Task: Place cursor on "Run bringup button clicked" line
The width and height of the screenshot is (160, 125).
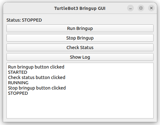Action: coord(36,67)
